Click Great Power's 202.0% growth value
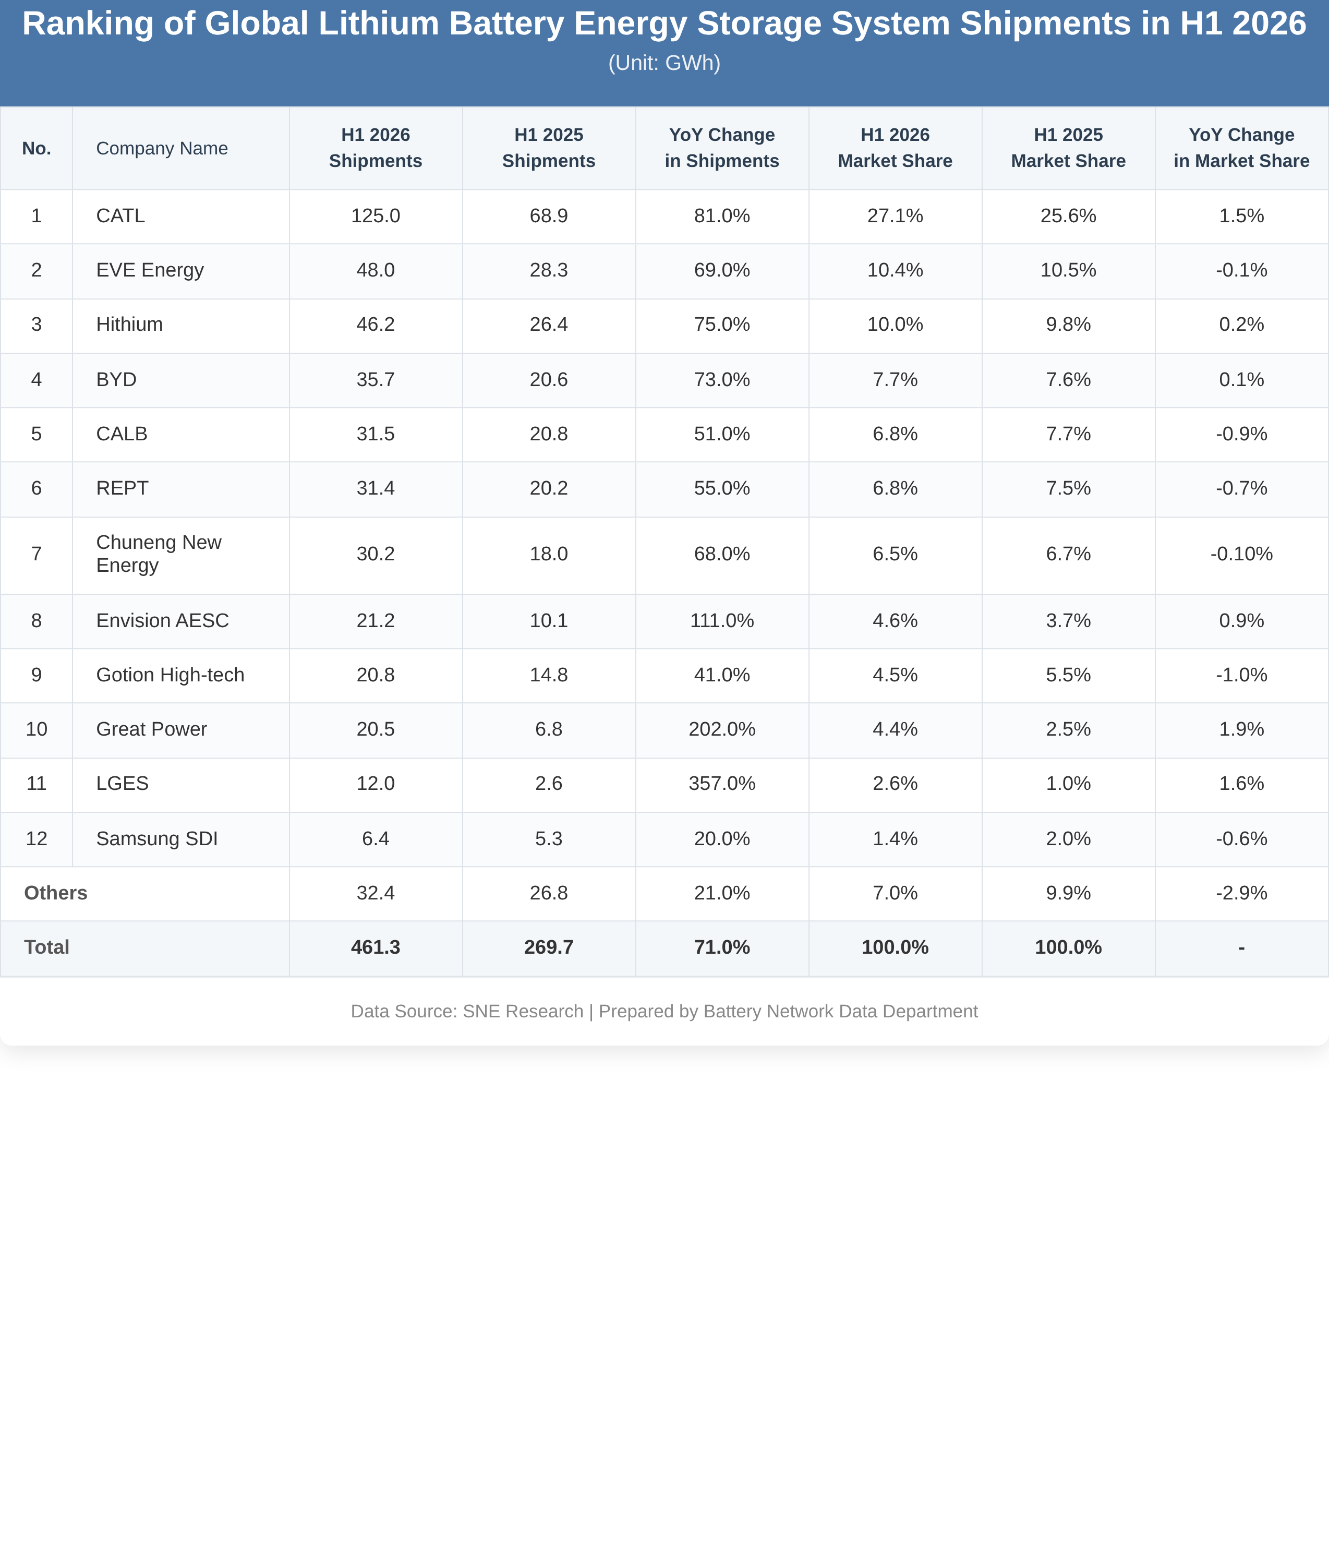 [721, 729]
